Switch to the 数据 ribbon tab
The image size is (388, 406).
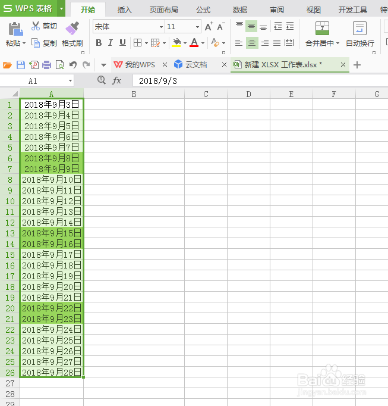coord(240,10)
